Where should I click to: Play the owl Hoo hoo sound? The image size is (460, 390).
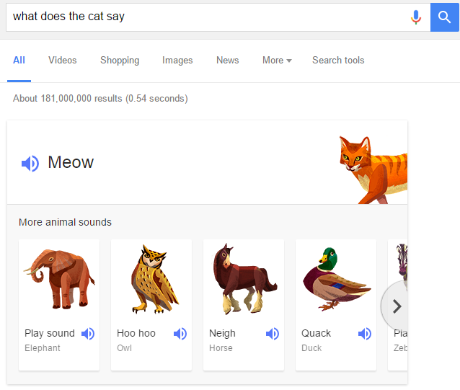(x=180, y=334)
